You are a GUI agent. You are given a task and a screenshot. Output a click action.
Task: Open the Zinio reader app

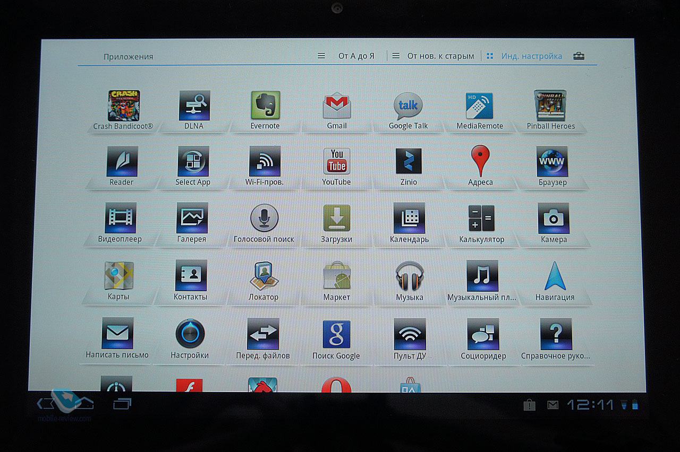point(409,162)
